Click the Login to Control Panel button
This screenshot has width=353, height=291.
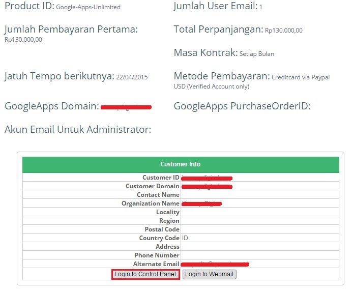coord(145,274)
